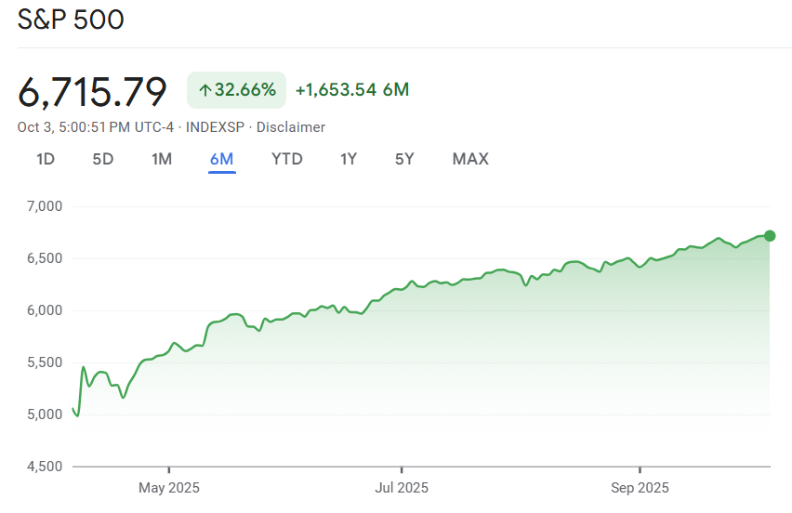Open the Disclaimer link
The image size is (792, 513).
click(x=291, y=127)
